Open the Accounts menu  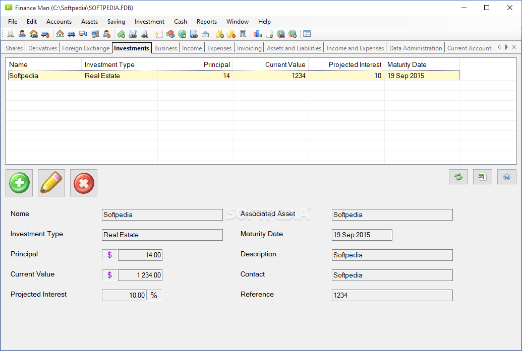click(59, 22)
